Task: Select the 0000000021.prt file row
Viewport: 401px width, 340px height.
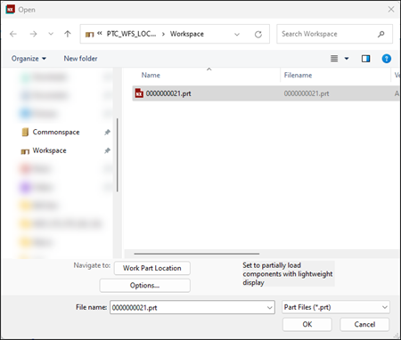Action: [x=266, y=93]
